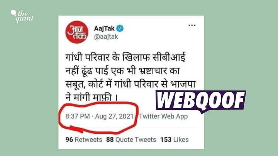
Task: Click the hand-drawn red circle annotation
Action: [98, 117]
